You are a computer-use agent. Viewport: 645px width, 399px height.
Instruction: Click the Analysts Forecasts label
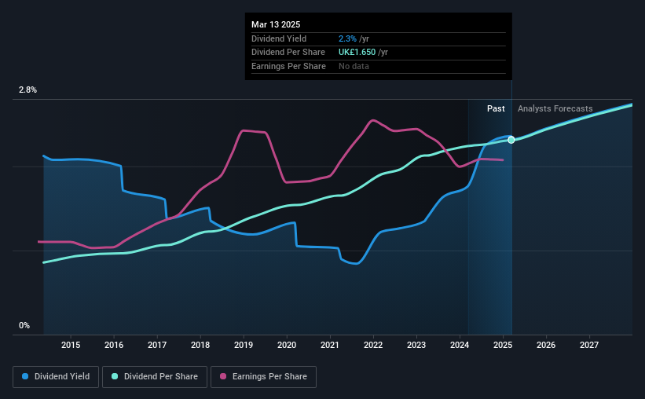pos(555,108)
